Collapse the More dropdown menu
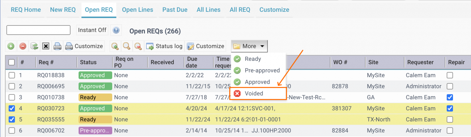The height and width of the screenshot is (137, 471). (x=249, y=46)
